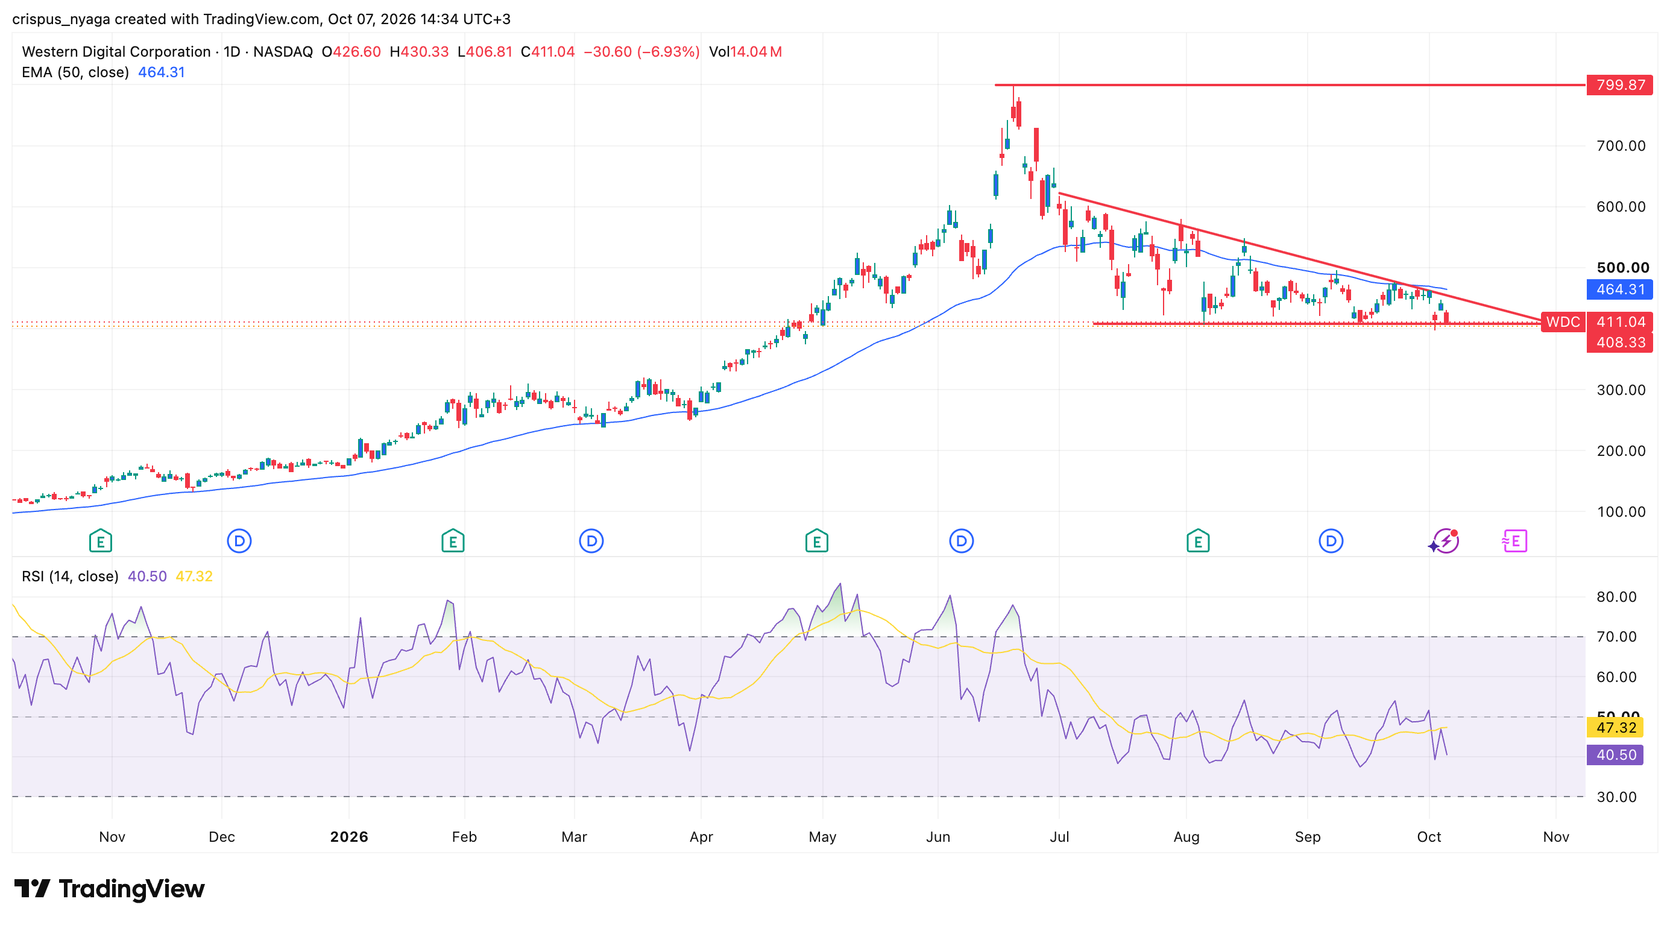Click the 70.00 RSI axis label

click(1616, 637)
